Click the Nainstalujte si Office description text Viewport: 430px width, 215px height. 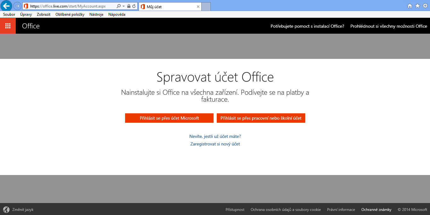tap(215, 96)
